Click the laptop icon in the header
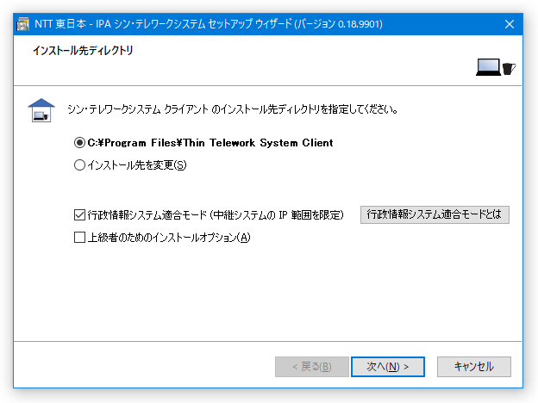The image size is (538, 403). point(488,67)
